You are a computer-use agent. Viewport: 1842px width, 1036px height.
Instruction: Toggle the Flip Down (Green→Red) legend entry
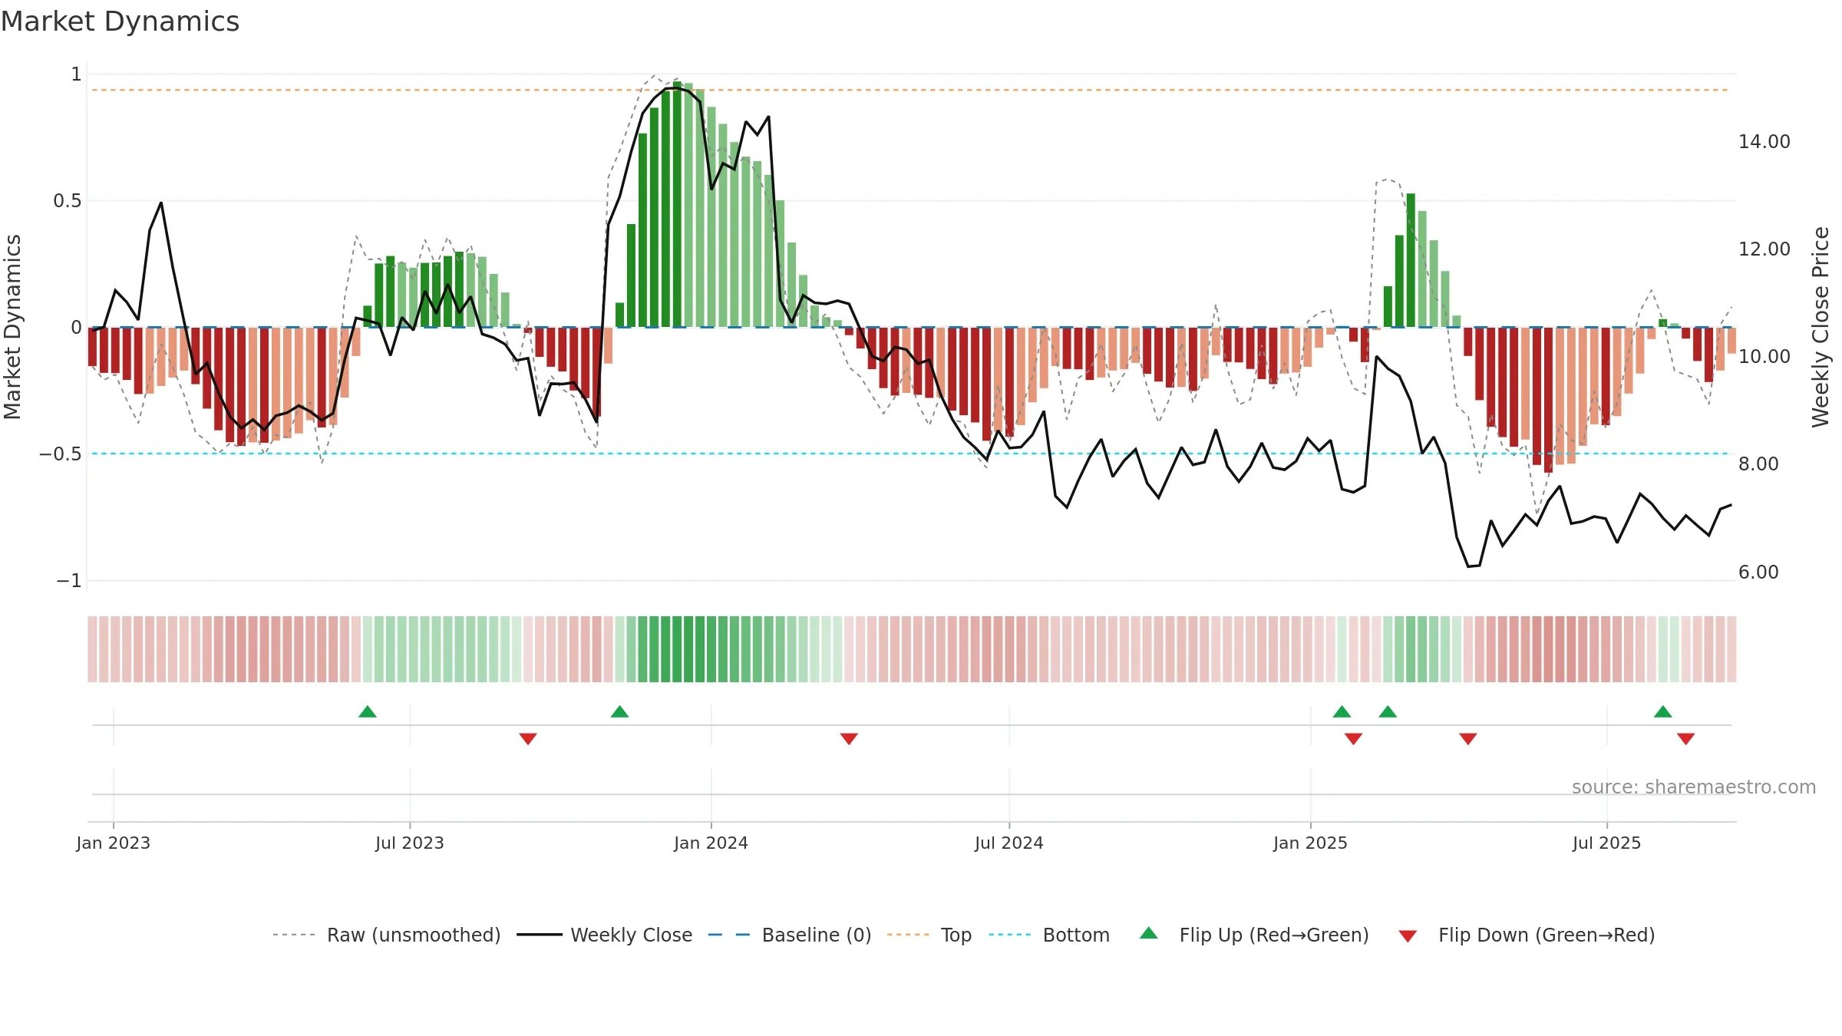click(1527, 935)
